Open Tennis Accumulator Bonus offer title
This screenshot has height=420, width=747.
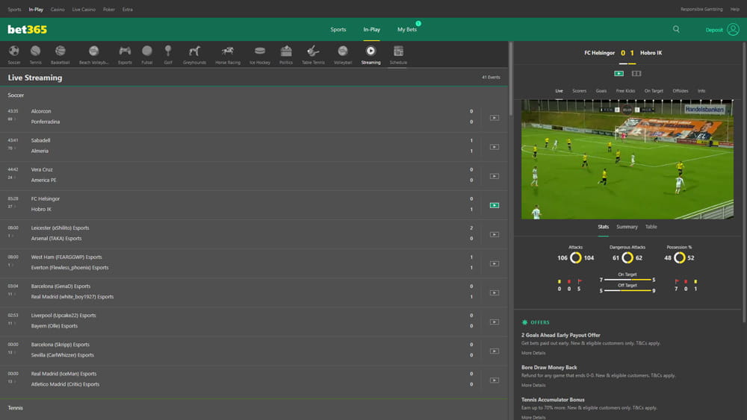click(x=553, y=400)
